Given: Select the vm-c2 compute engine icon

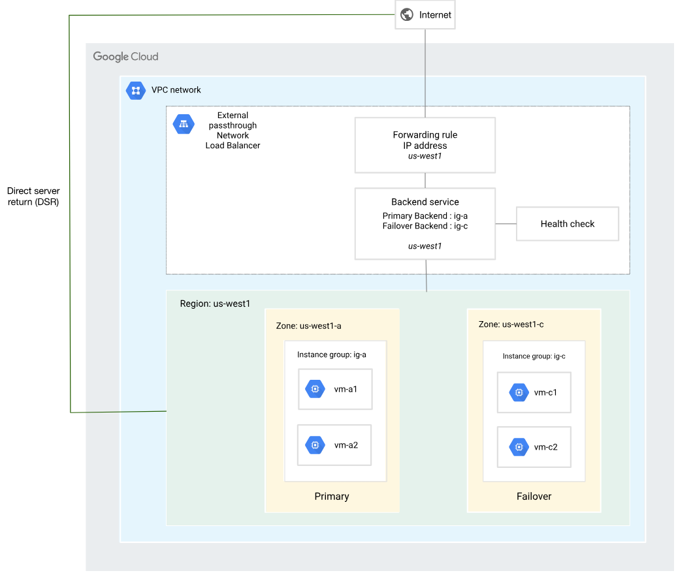Looking at the screenshot, I should (x=519, y=447).
